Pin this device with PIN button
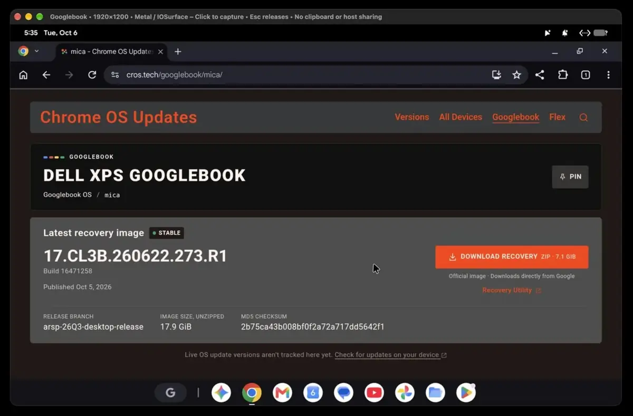Image resolution: width=633 pixels, height=416 pixels. tap(570, 177)
